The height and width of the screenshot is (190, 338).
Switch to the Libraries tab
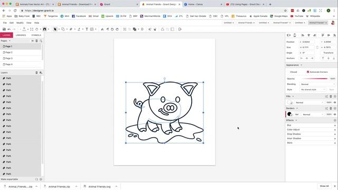(21, 35)
